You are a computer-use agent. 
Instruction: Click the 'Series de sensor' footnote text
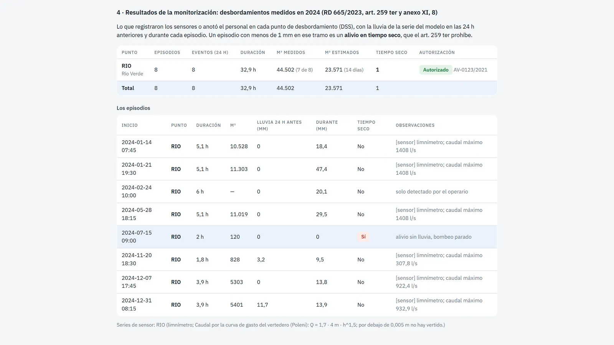pyautogui.click(x=281, y=325)
